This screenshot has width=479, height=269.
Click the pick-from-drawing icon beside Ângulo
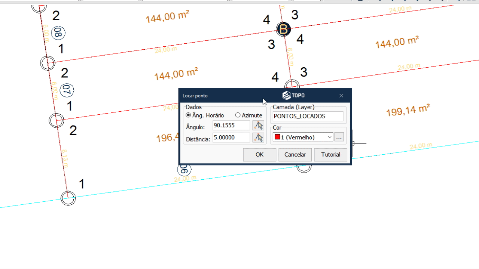[258, 126]
